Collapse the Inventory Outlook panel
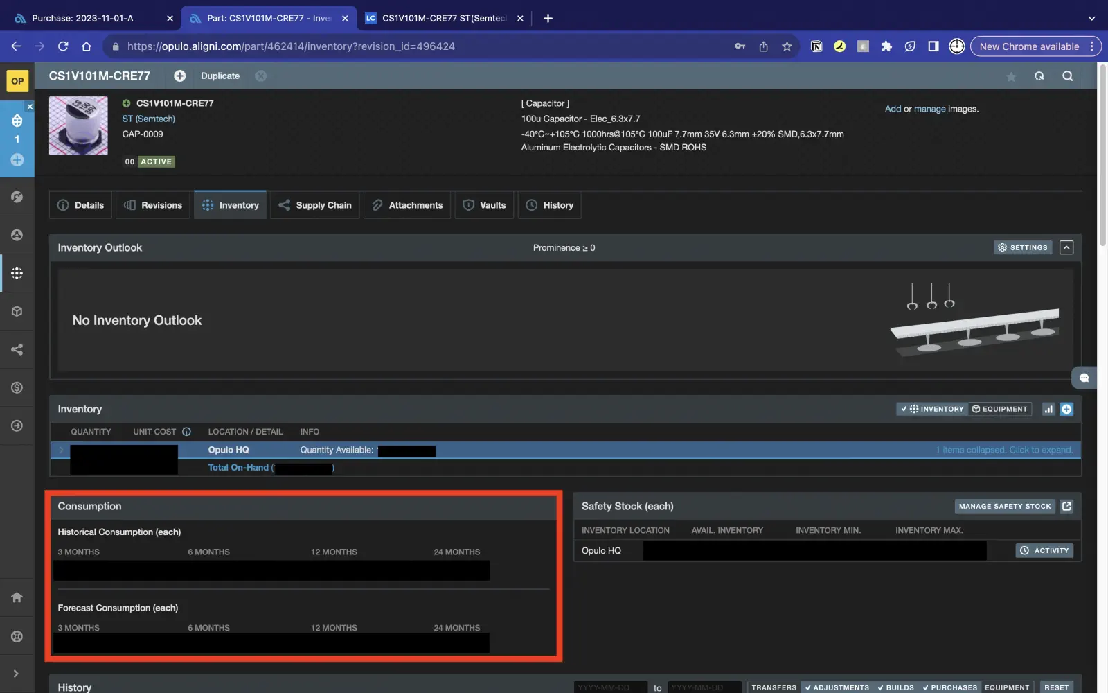Screen dimensions: 1108x693 [1066, 248]
